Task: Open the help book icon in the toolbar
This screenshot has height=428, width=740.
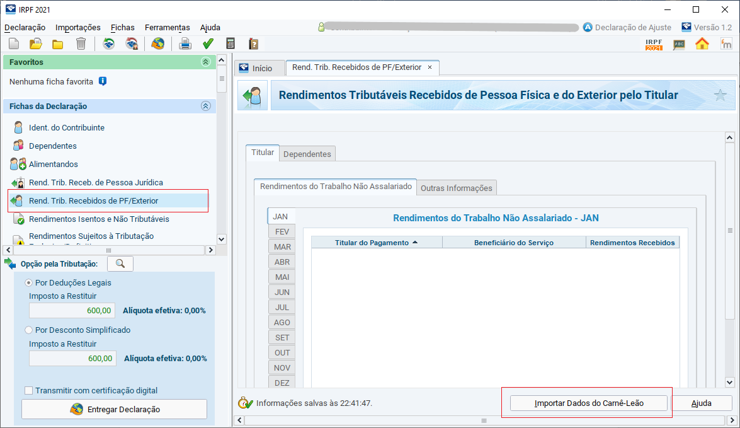Action: coord(253,43)
